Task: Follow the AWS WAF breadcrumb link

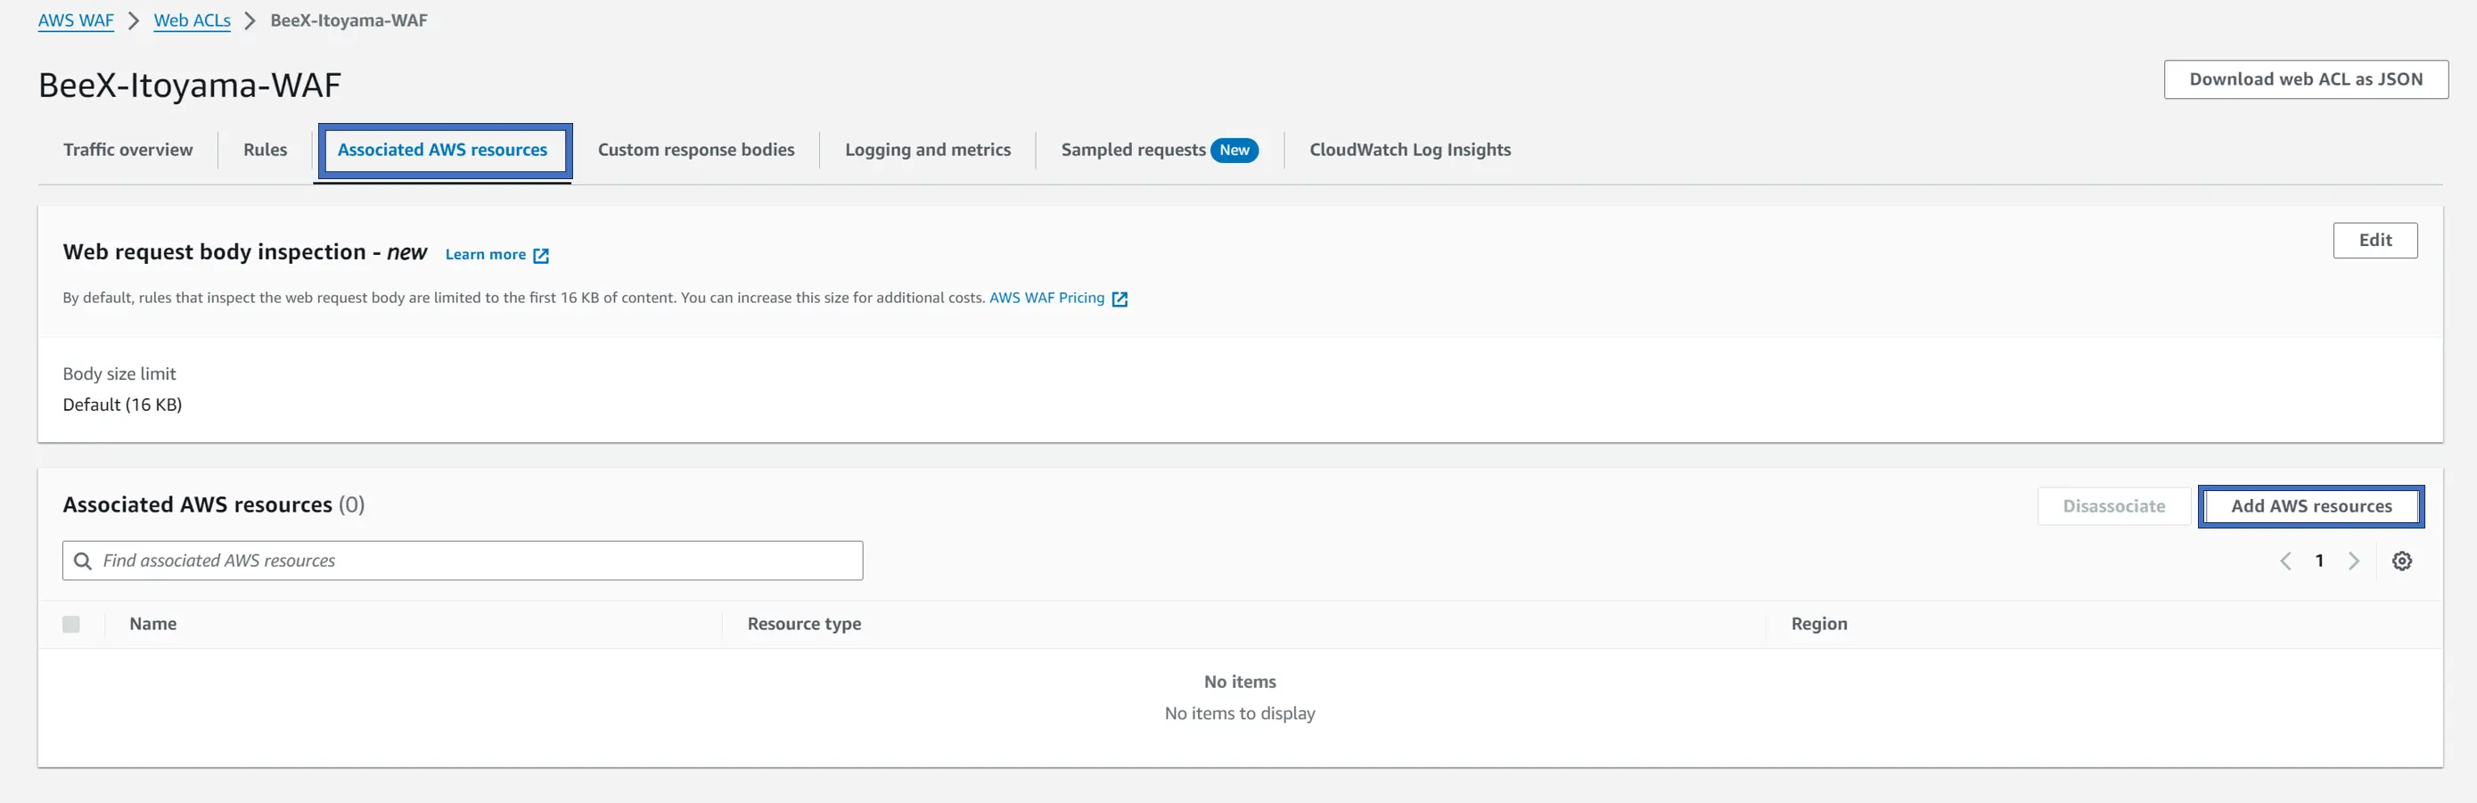Action: (x=76, y=20)
